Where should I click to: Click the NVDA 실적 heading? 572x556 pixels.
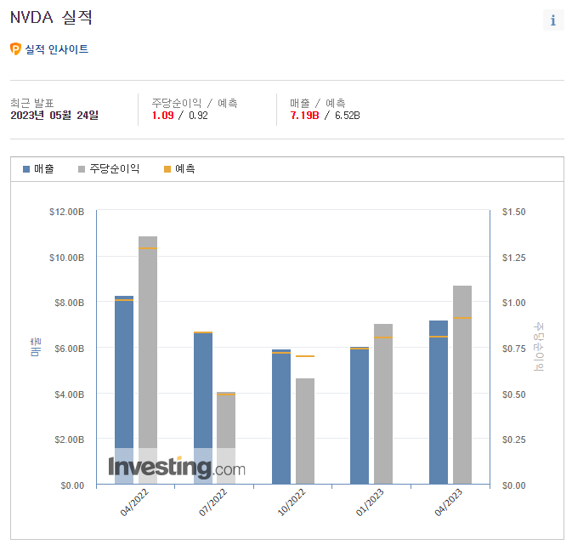click(x=51, y=18)
